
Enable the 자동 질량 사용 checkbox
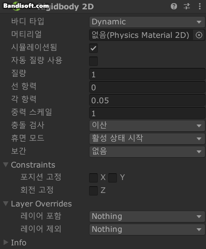point(93,61)
